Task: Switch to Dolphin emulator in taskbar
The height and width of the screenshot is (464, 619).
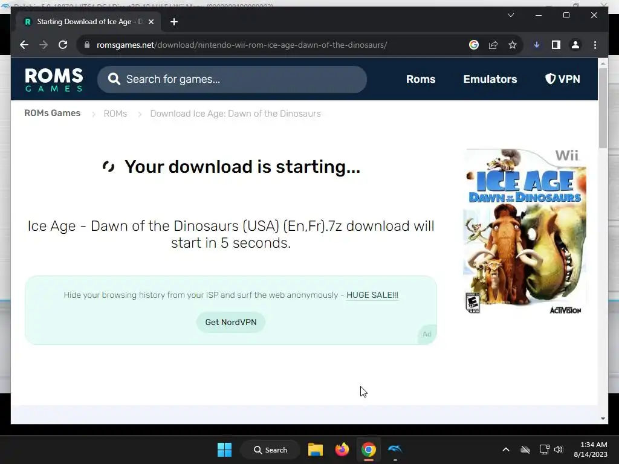Action: [395, 449]
